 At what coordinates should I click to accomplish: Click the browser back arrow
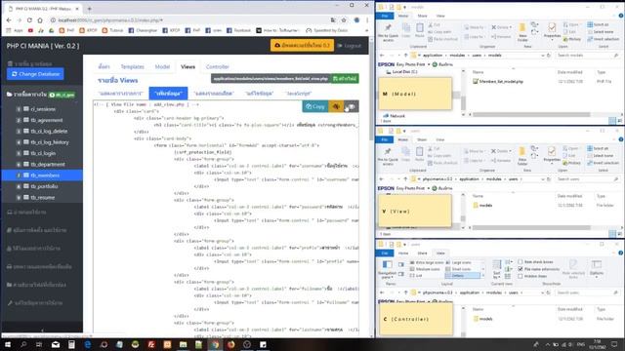[x=9, y=19]
